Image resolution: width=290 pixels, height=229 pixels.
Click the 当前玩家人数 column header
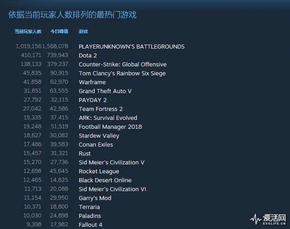click(x=28, y=32)
